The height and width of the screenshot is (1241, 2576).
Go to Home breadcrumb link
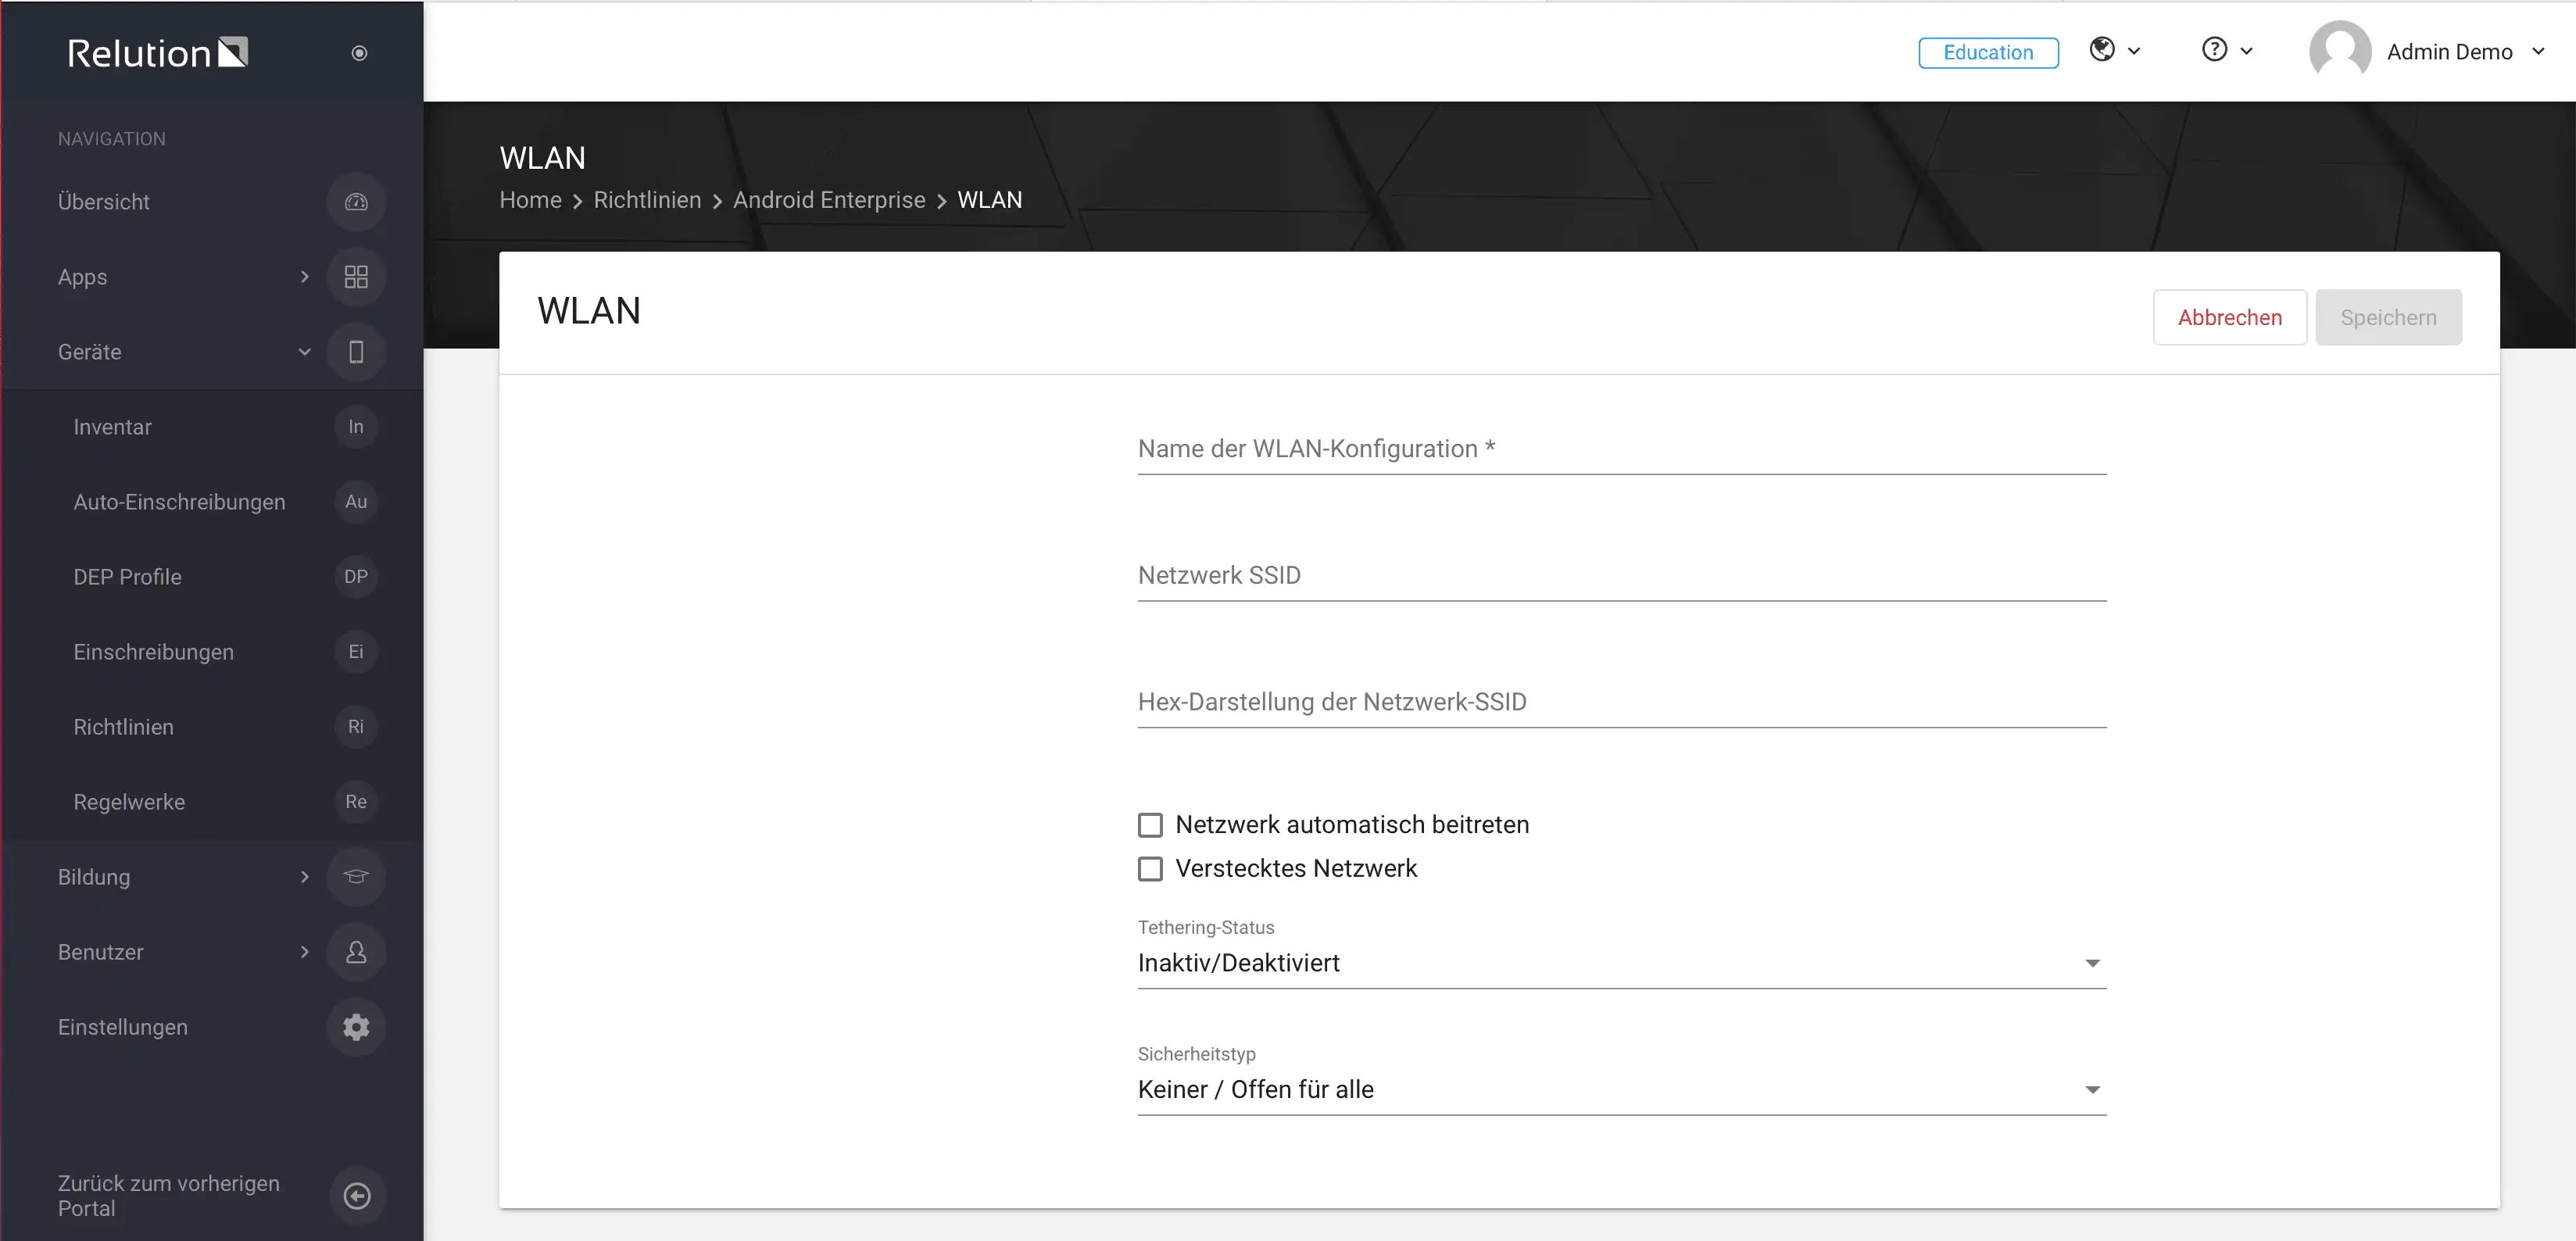point(530,200)
